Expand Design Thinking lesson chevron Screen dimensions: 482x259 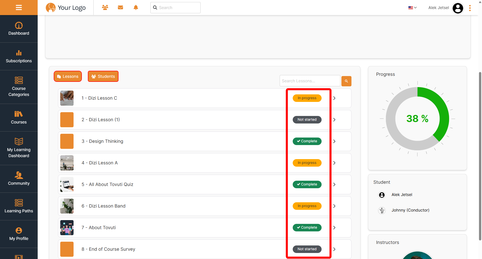click(x=334, y=141)
